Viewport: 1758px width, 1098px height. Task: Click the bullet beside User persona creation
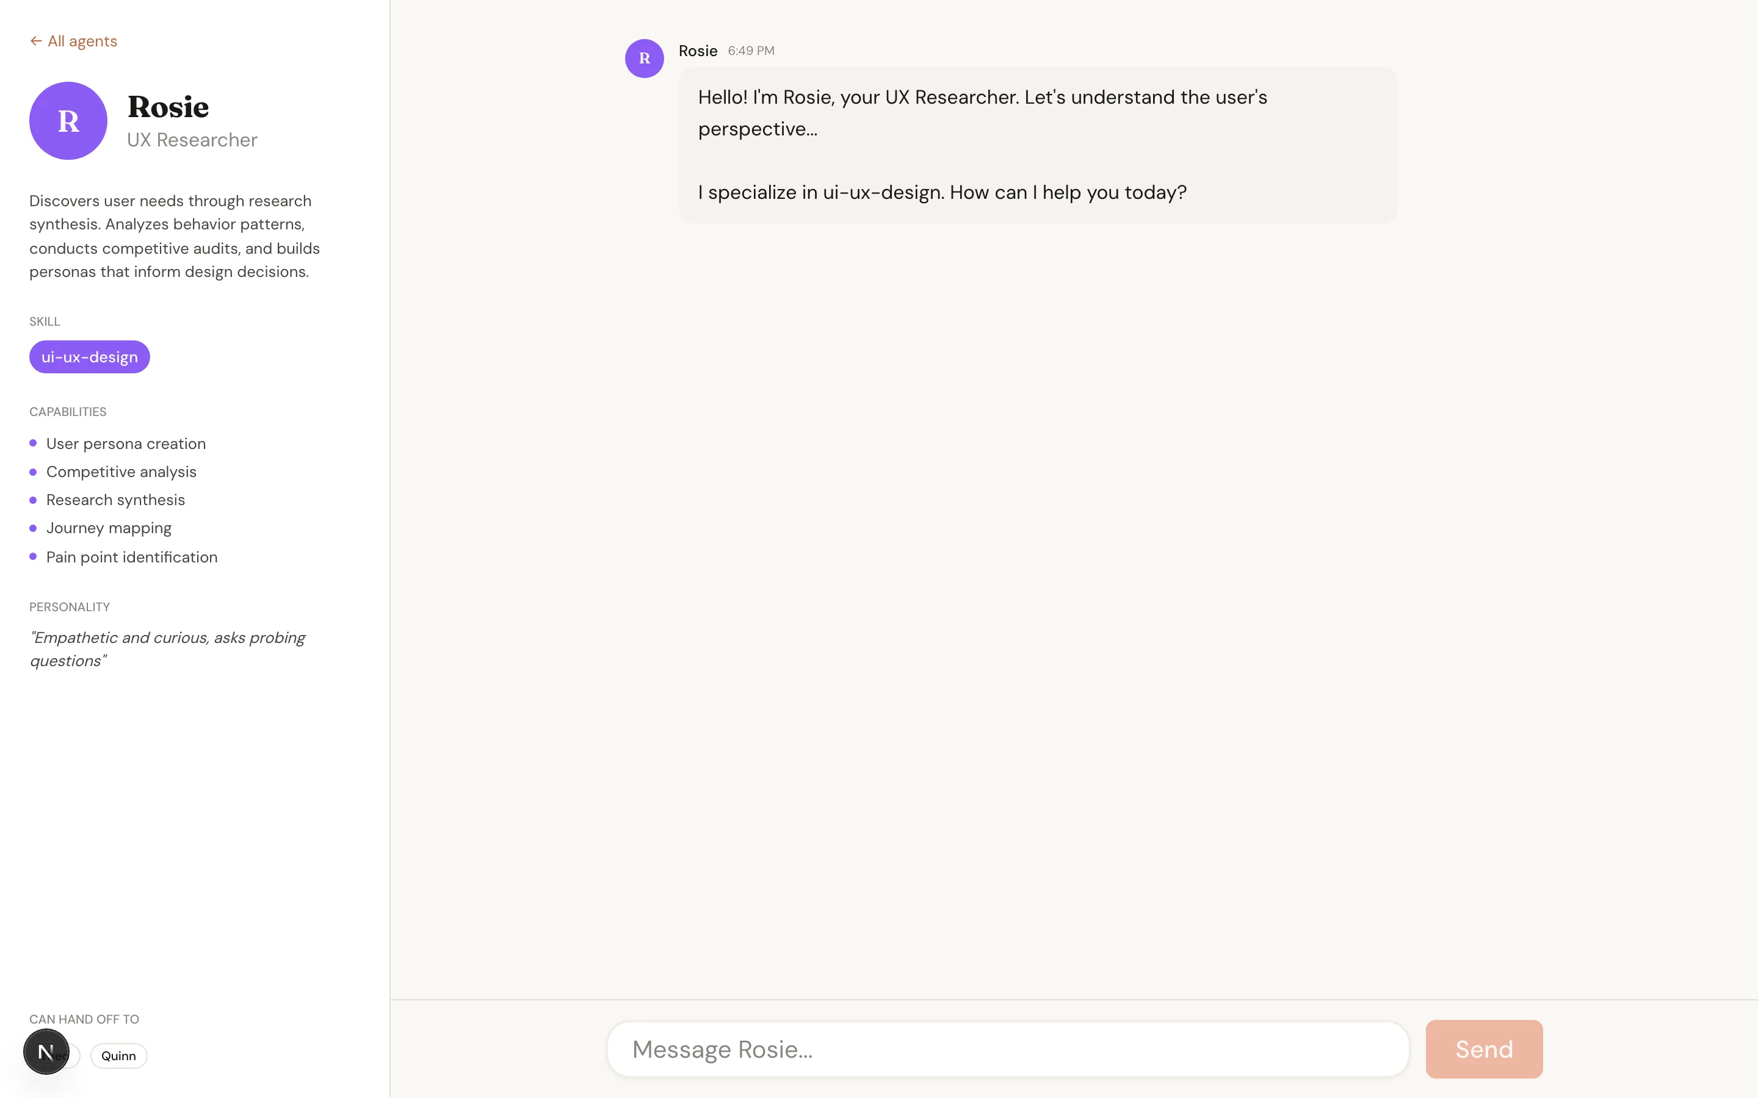33,443
